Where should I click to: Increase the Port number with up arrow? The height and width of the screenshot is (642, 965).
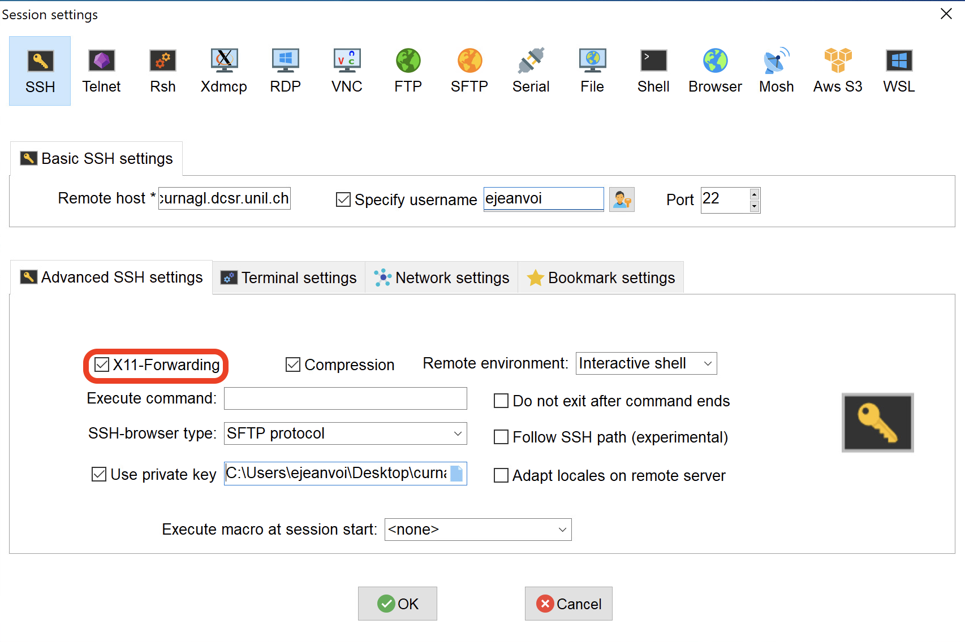(754, 194)
